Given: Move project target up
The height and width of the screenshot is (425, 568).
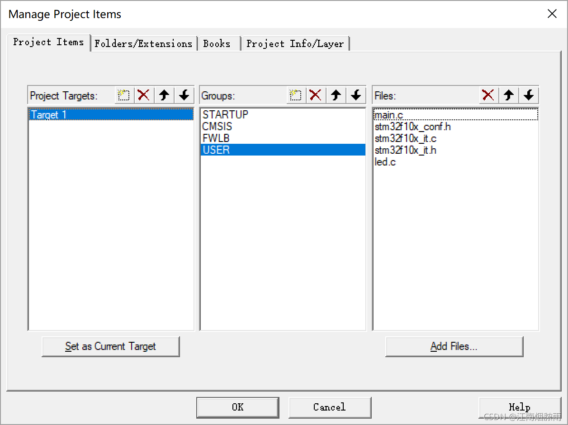Looking at the screenshot, I should (x=164, y=95).
